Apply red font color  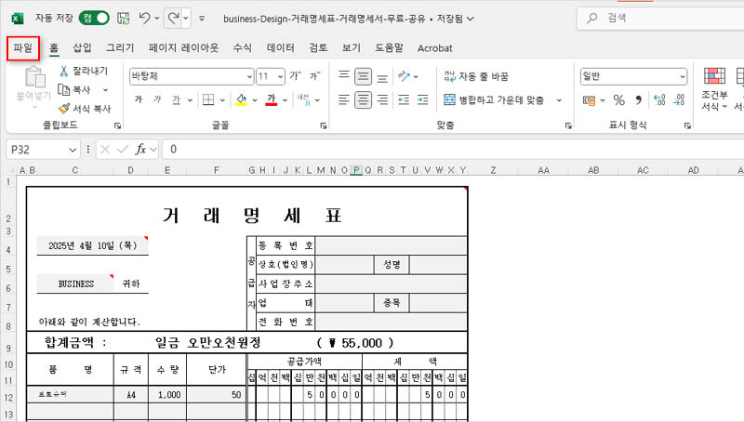[x=272, y=99]
